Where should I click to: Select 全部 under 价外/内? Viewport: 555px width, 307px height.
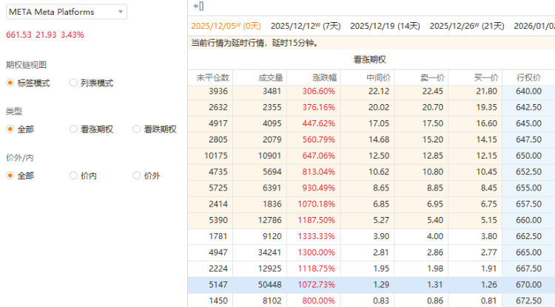click(x=10, y=176)
